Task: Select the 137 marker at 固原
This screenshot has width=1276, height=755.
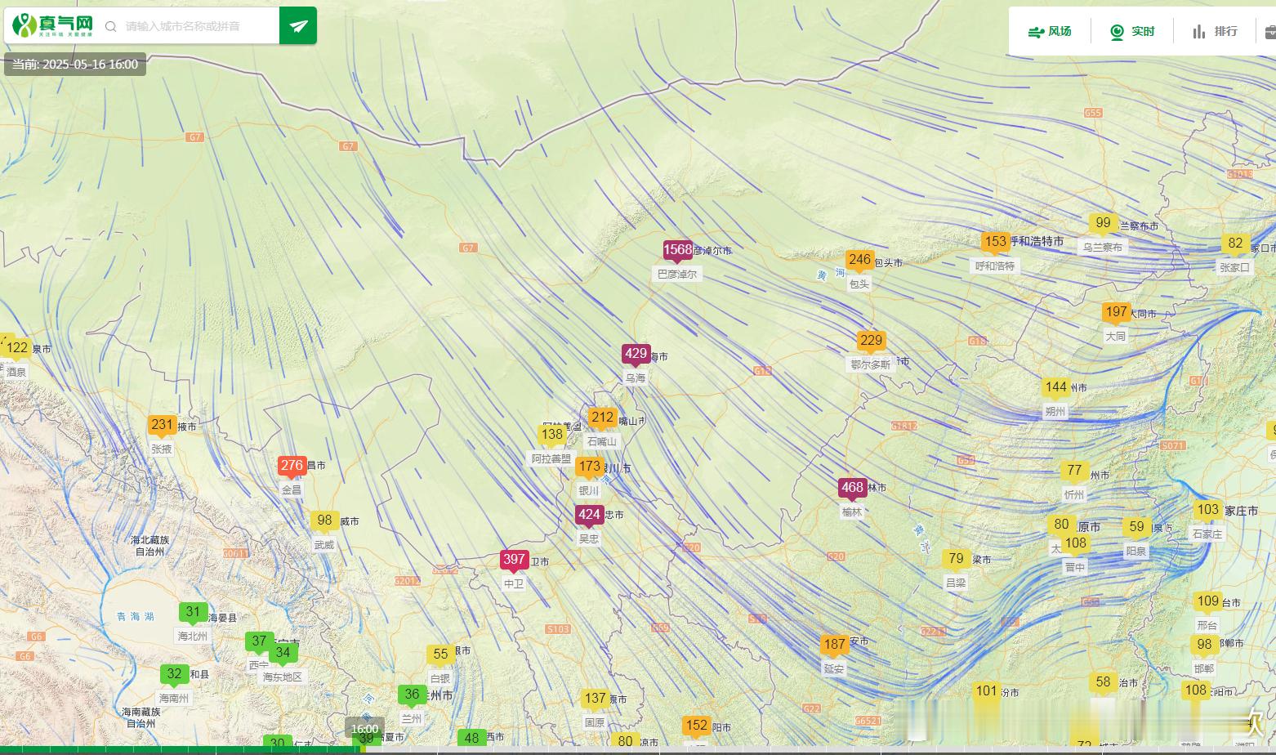Action: point(595,699)
